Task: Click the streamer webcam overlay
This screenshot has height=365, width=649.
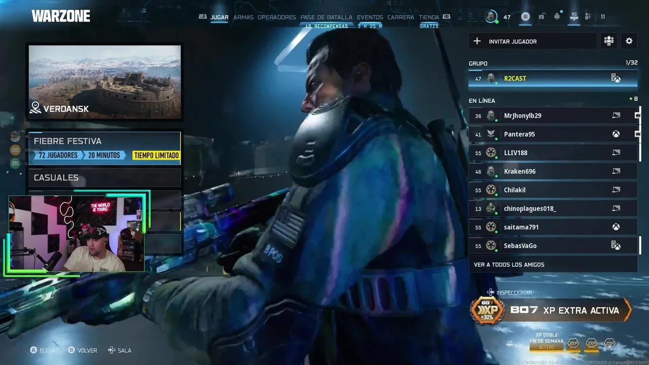Action: [77, 234]
